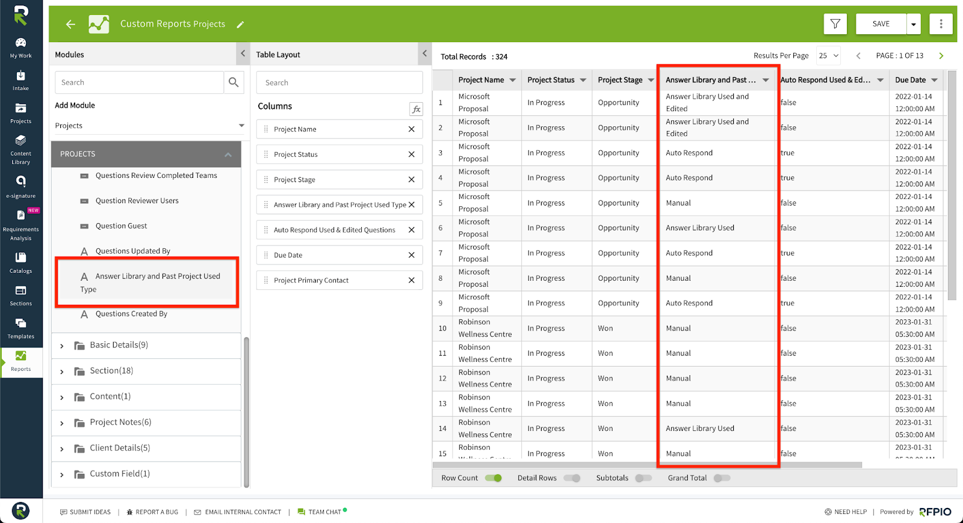
Task: Remove the Due Date column
Action: coord(412,255)
